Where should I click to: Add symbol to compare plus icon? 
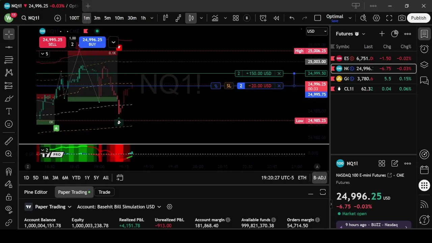tap(58, 18)
